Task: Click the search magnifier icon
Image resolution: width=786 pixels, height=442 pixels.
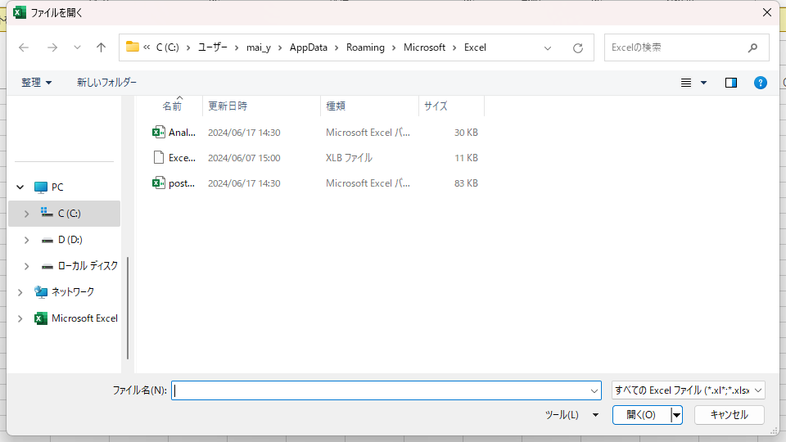Action: pyautogui.click(x=752, y=47)
